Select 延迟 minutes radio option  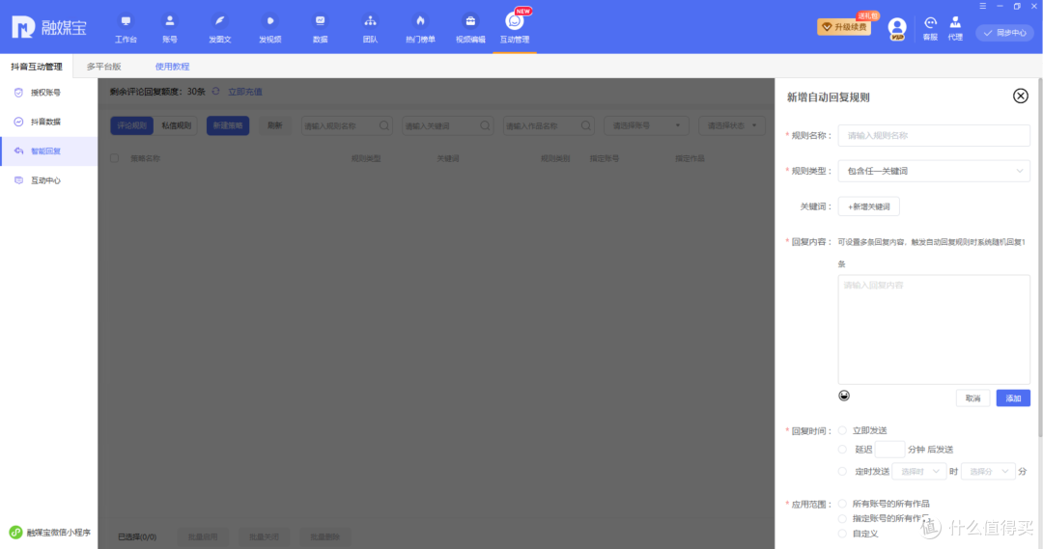coord(842,450)
